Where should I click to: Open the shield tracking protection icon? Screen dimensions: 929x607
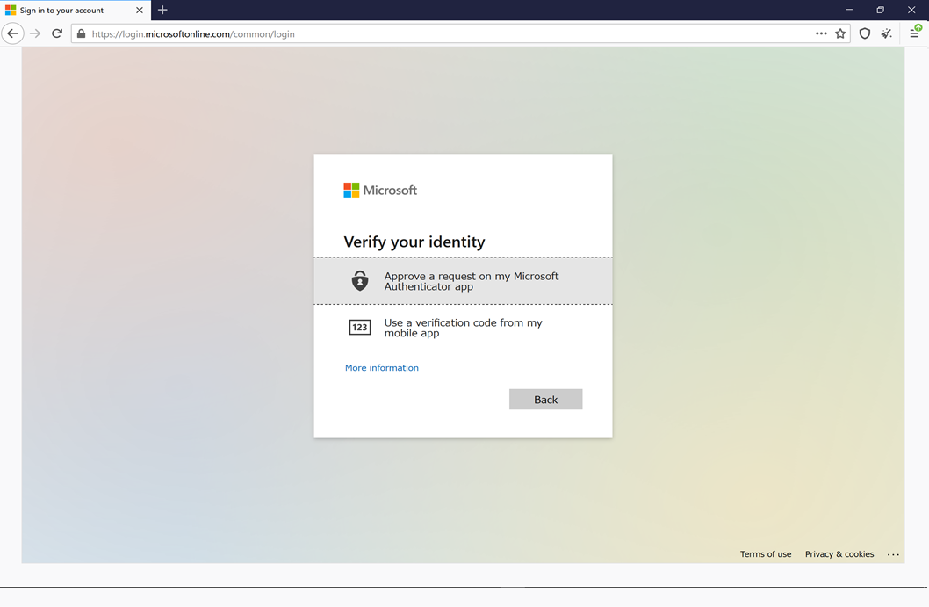[864, 33]
